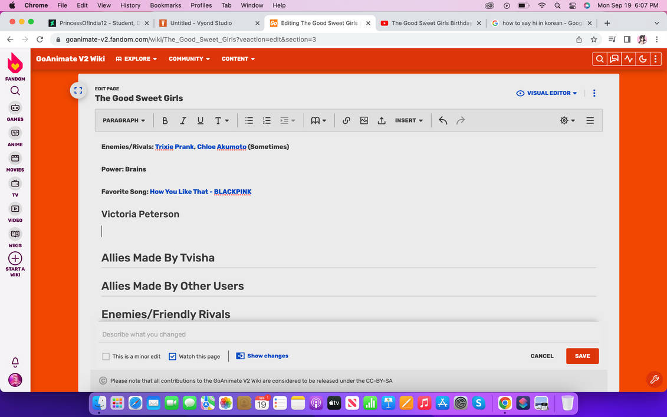
Task: Open header more options dots
Action: click(x=656, y=59)
